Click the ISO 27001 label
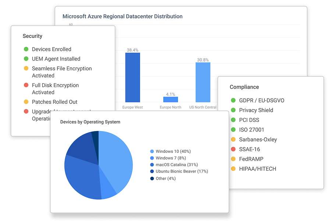 (252, 130)
